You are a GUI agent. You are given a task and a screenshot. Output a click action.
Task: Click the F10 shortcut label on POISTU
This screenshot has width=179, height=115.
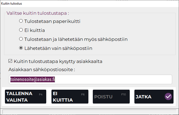123,95
